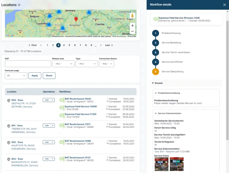Viewport: 229px width, 173px height.
Task: Click Edit button for 900 - Esso
Action: tap(47, 100)
